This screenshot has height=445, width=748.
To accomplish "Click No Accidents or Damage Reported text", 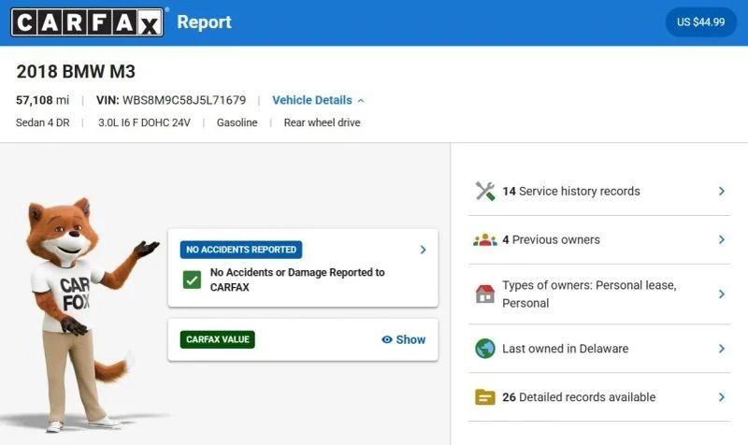I will coord(297,280).
